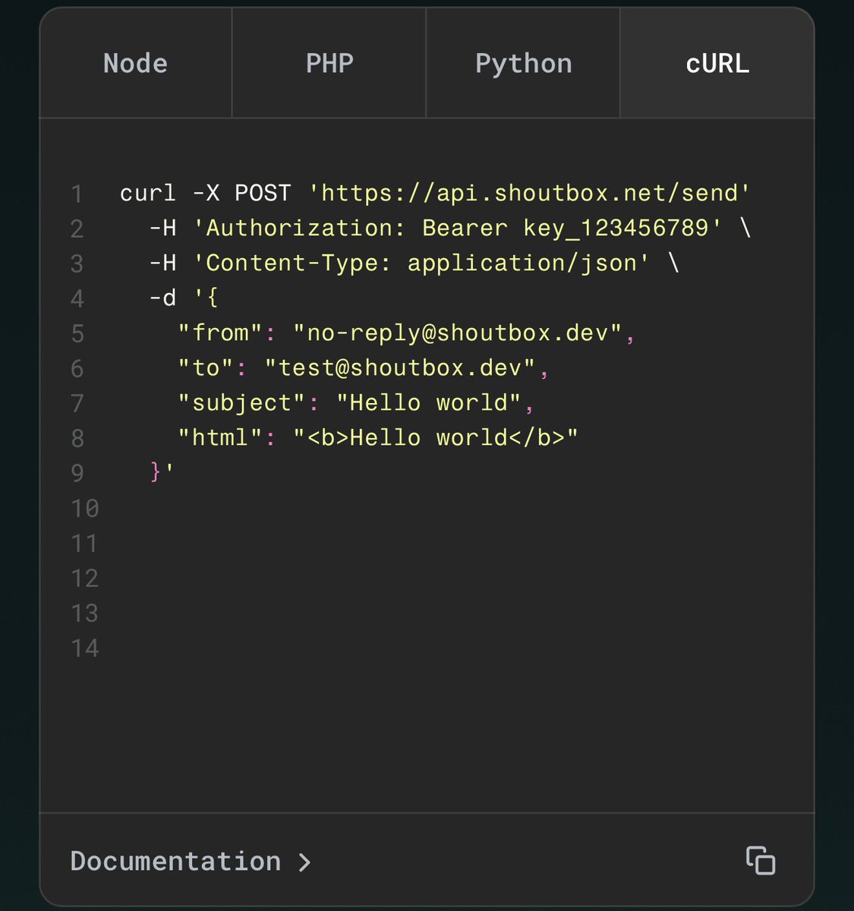
Task: Click the Content-Type application/json header
Action: pos(421,263)
